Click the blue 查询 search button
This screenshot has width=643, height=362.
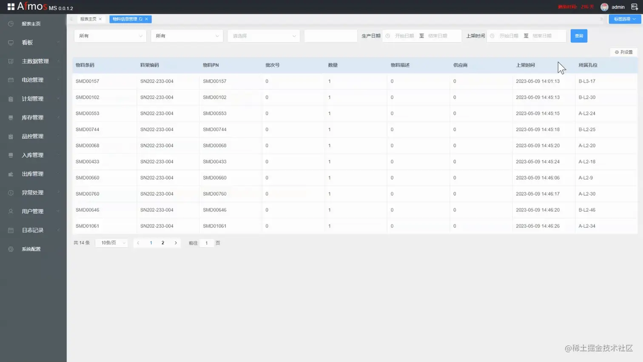pyautogui.click(x=579, y=36)
